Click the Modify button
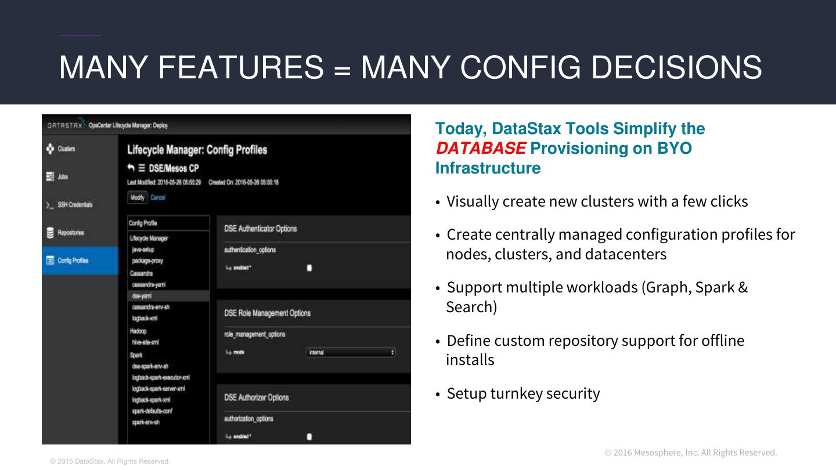 point(138,197)
